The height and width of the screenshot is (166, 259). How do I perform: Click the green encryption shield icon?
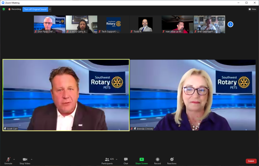[x=4, y=9]
